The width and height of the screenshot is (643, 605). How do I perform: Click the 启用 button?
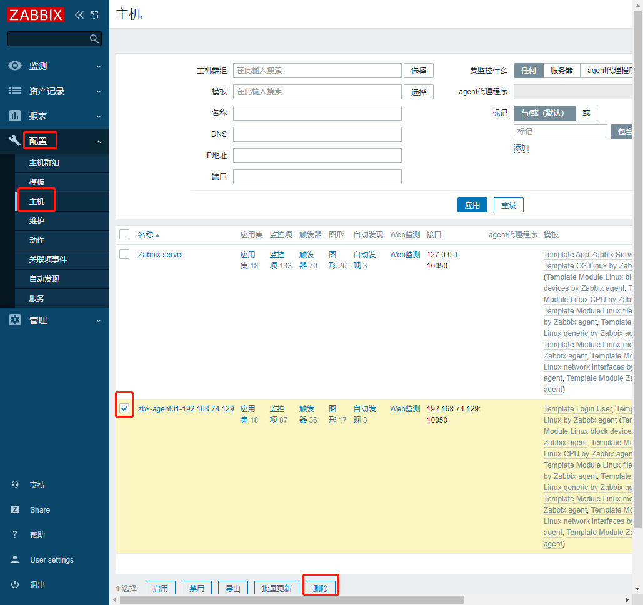161,588
